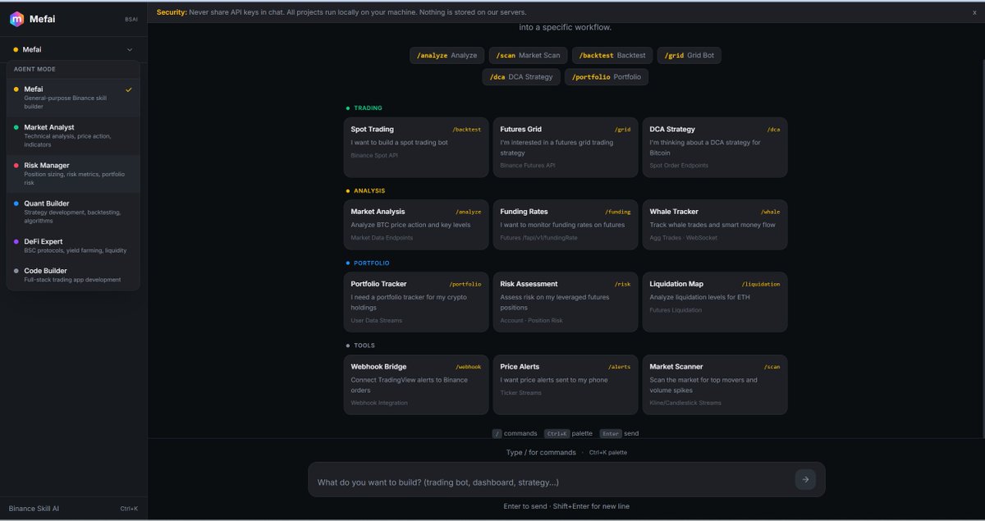Select the /portfolio Portfolio command chip
Screen dimensions: 985x521
pyautogui.click(x=605, y=75)
